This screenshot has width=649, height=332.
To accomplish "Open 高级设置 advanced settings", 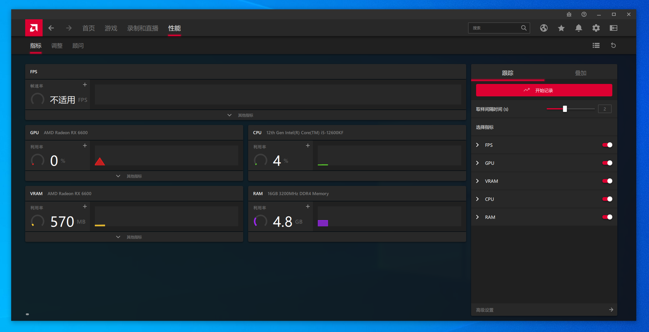I will tap(544, 310).
